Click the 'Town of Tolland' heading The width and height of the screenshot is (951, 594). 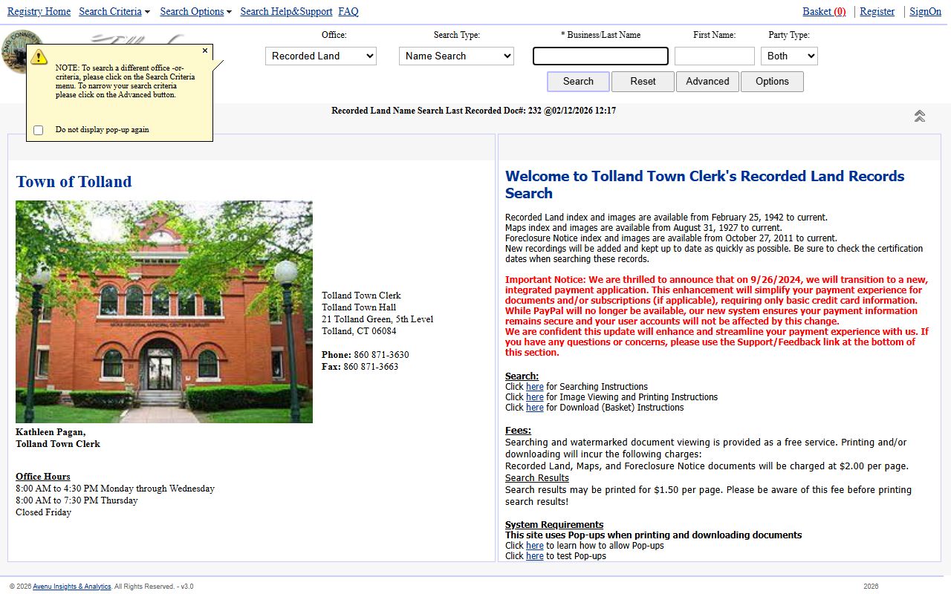[74, 182]
